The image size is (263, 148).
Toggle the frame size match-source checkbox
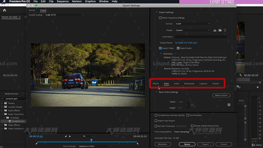click(229, 105)
